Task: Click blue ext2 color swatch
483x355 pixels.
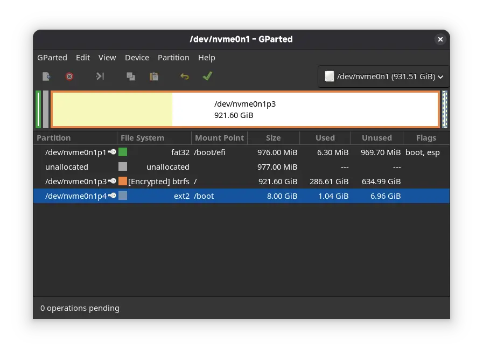Action: point(123,196)
